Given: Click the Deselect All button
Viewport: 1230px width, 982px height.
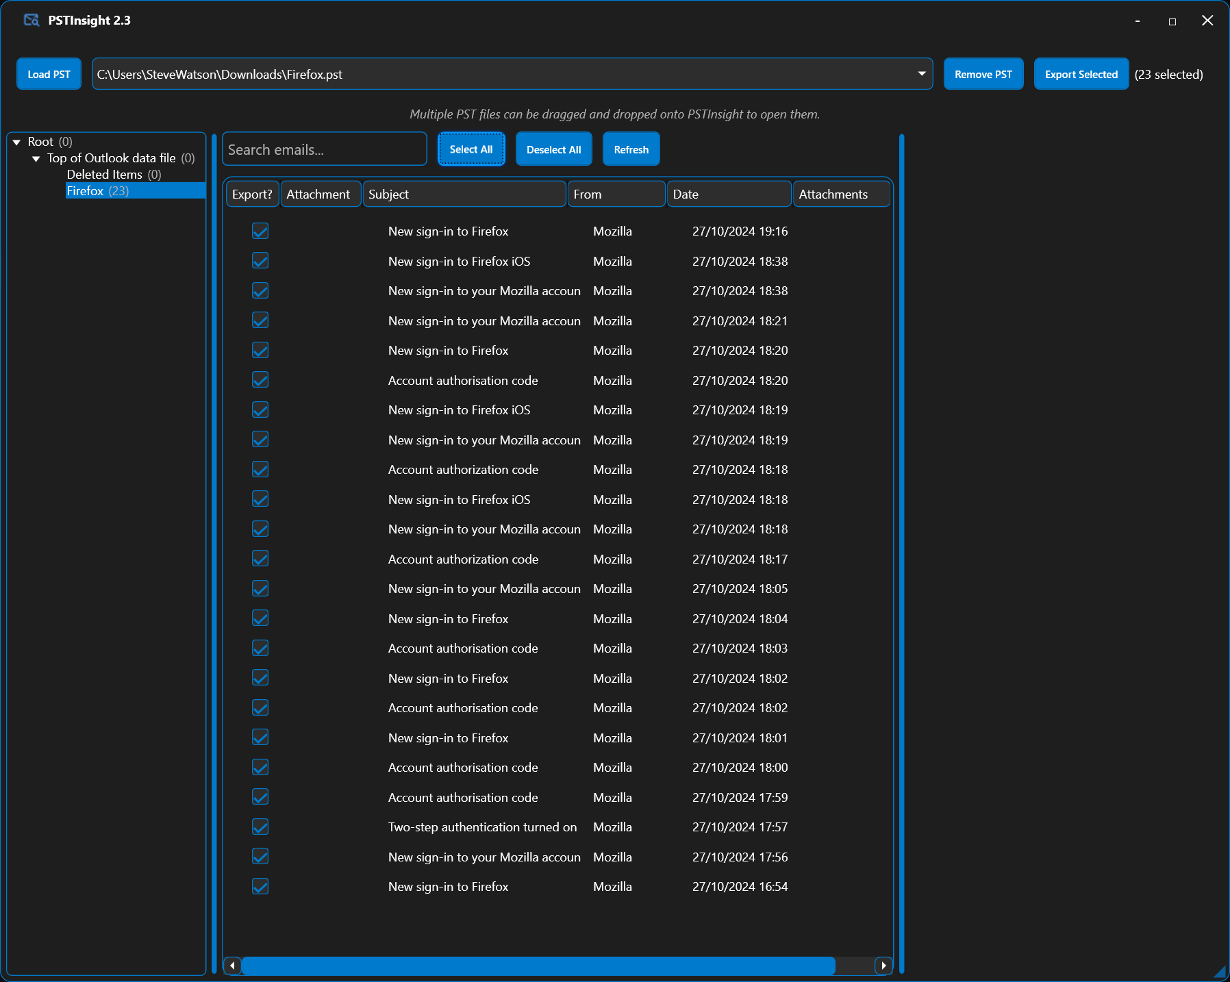Looking at the screenshot, I should [553, 149].
